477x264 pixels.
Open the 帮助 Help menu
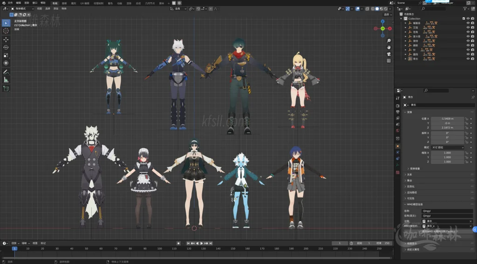pos(43,3)
